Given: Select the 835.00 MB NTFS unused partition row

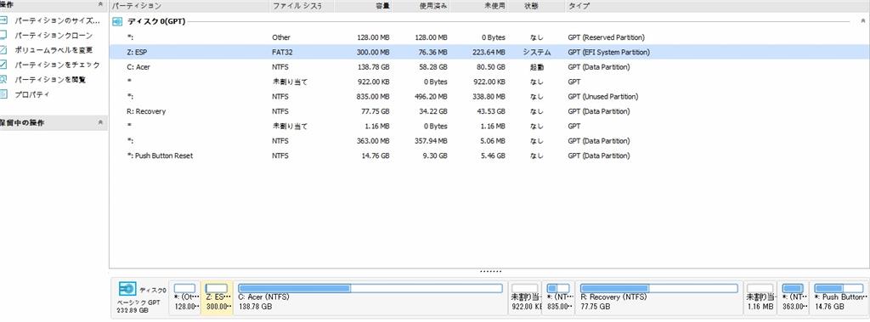Looking at the screenshot, I should [x=489, y=97].
